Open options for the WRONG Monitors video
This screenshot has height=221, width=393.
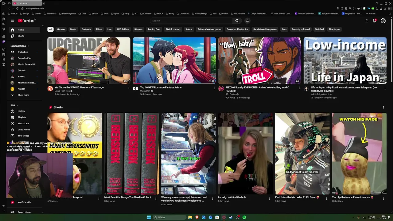point(129,88)
